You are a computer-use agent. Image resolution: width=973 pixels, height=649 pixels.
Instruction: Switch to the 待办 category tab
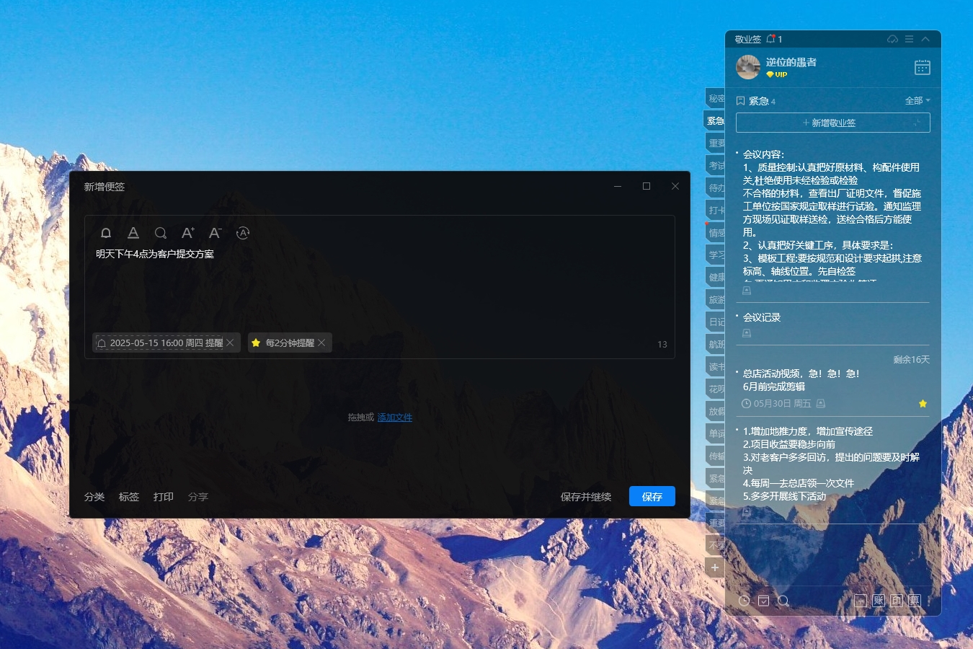tap(715, 187)
